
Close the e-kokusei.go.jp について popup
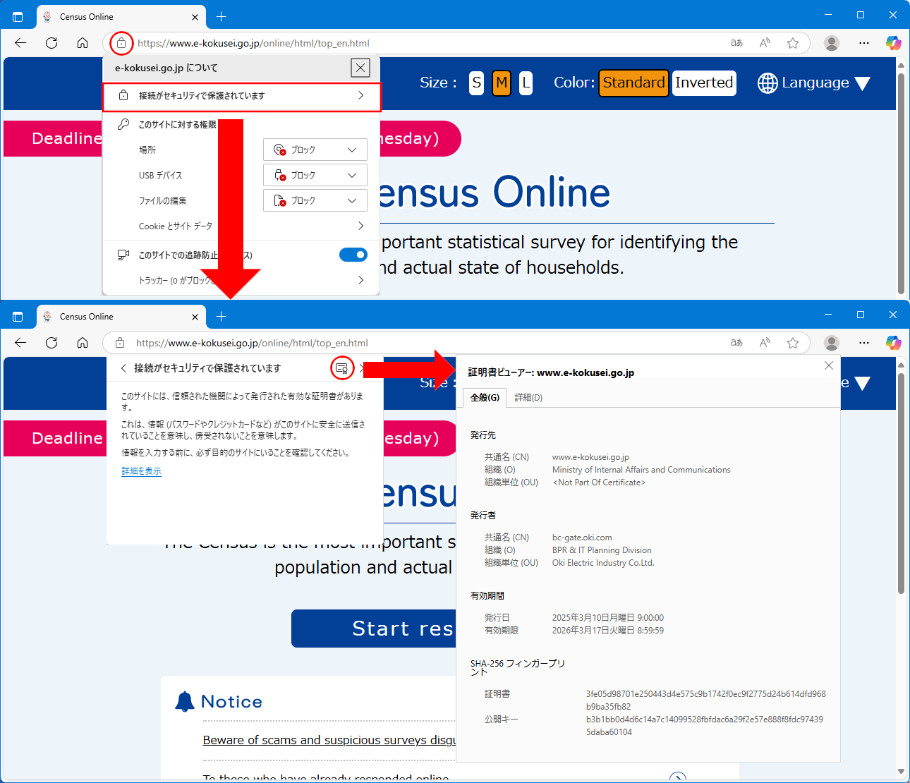tap(360, 68)
